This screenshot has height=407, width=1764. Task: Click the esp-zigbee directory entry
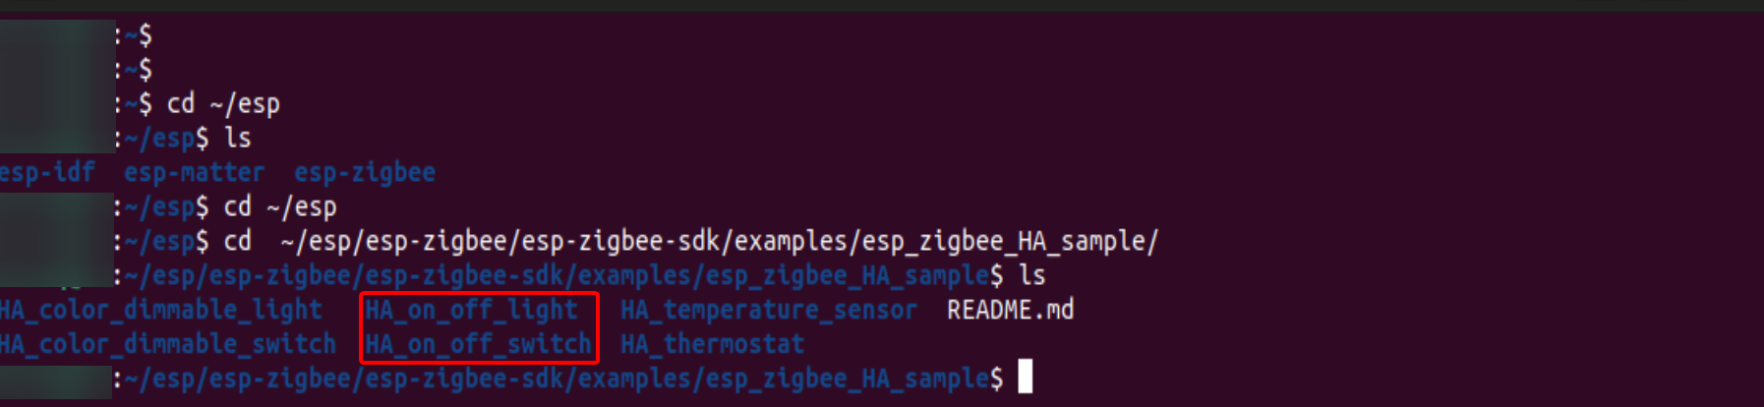coord(365,173)
